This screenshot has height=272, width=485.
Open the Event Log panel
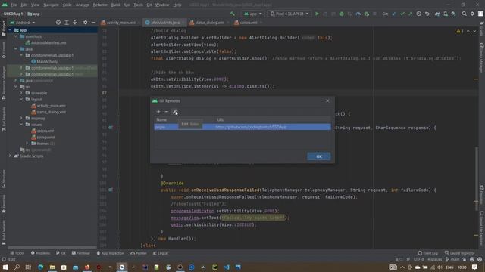coord(427,253)
